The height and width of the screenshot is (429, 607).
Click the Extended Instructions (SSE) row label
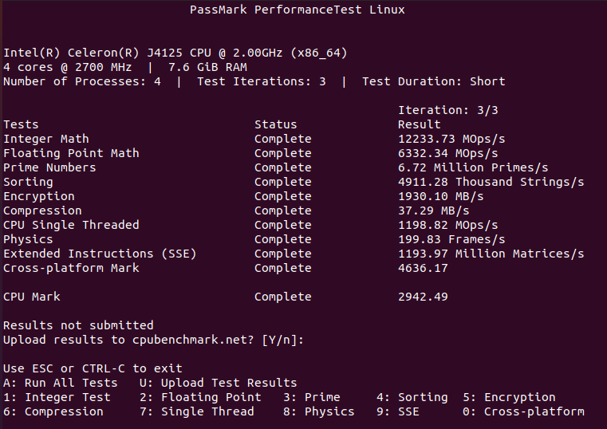(x=100, y=254)
